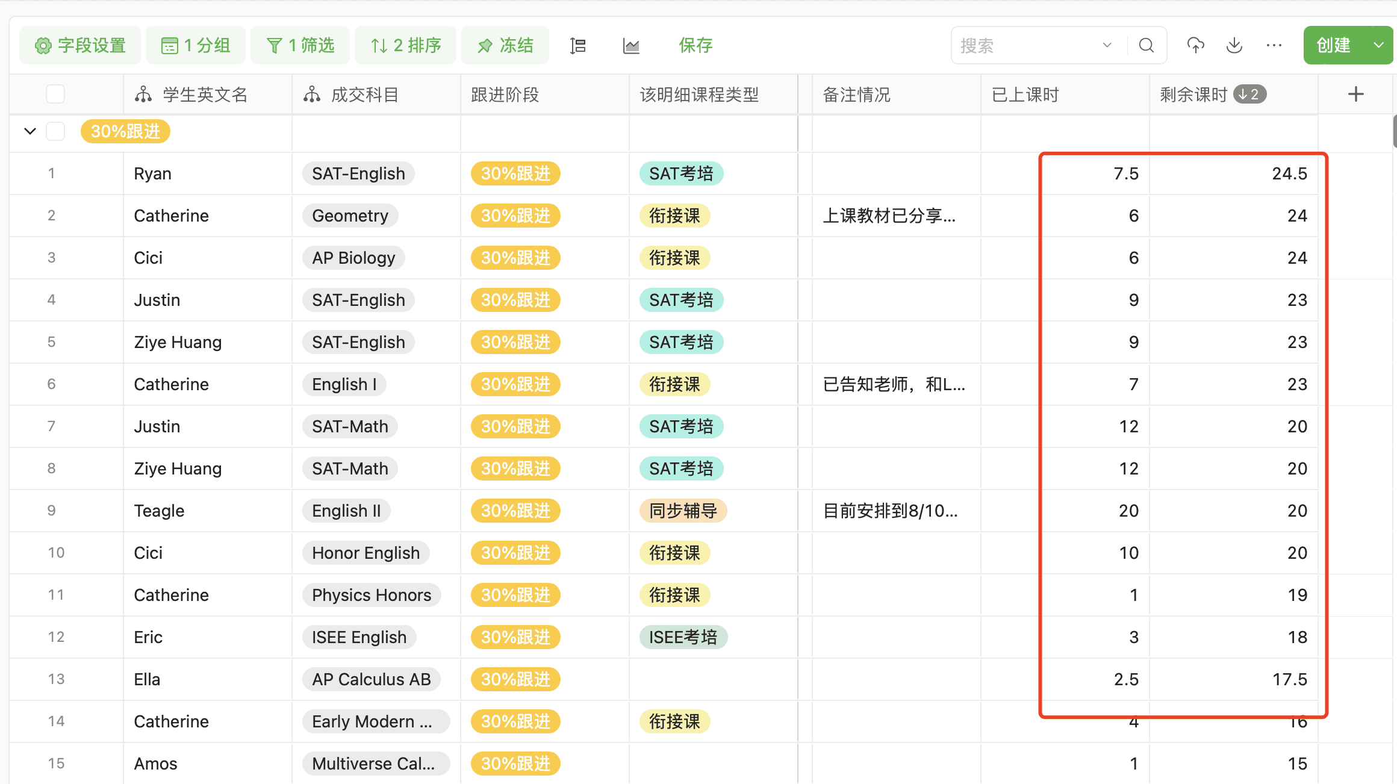
Task: Click the AP Biology subject tag
Action: point(353,258)
